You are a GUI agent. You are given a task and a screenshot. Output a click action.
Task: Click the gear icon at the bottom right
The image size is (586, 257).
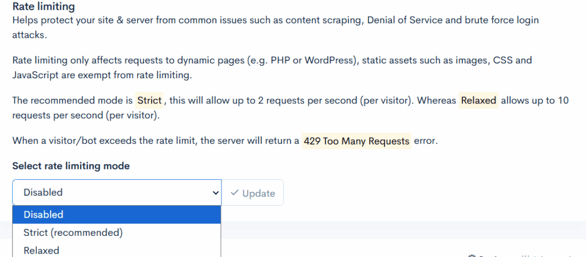[x=472, y=256]
